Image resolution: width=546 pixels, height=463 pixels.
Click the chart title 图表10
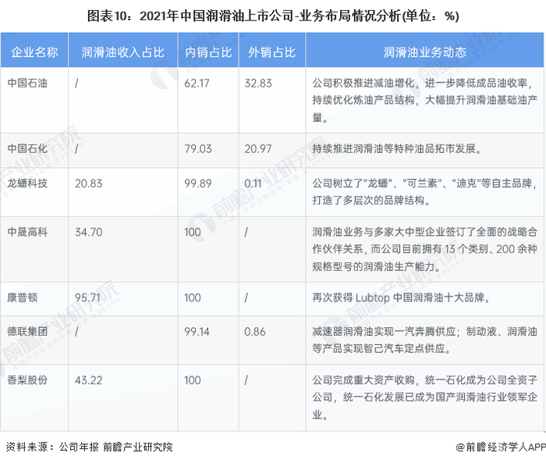point(273,16)
